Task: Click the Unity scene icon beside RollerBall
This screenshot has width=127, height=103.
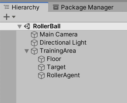Action: 27,26
